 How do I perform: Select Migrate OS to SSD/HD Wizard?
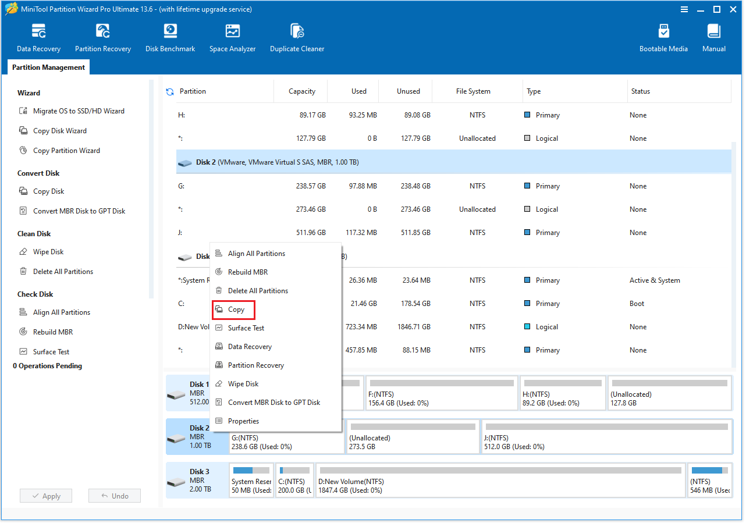72,111
